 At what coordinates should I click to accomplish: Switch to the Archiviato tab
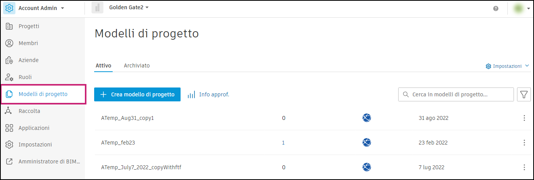tap(137, 66)
